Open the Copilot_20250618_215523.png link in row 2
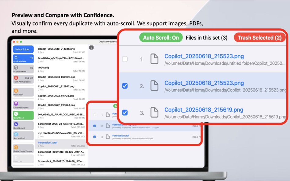 point(204,83)
